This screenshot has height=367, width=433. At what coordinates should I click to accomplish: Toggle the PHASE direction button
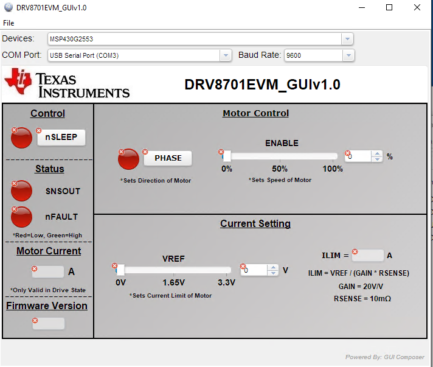pyautogui.click(x=168, y=158)
